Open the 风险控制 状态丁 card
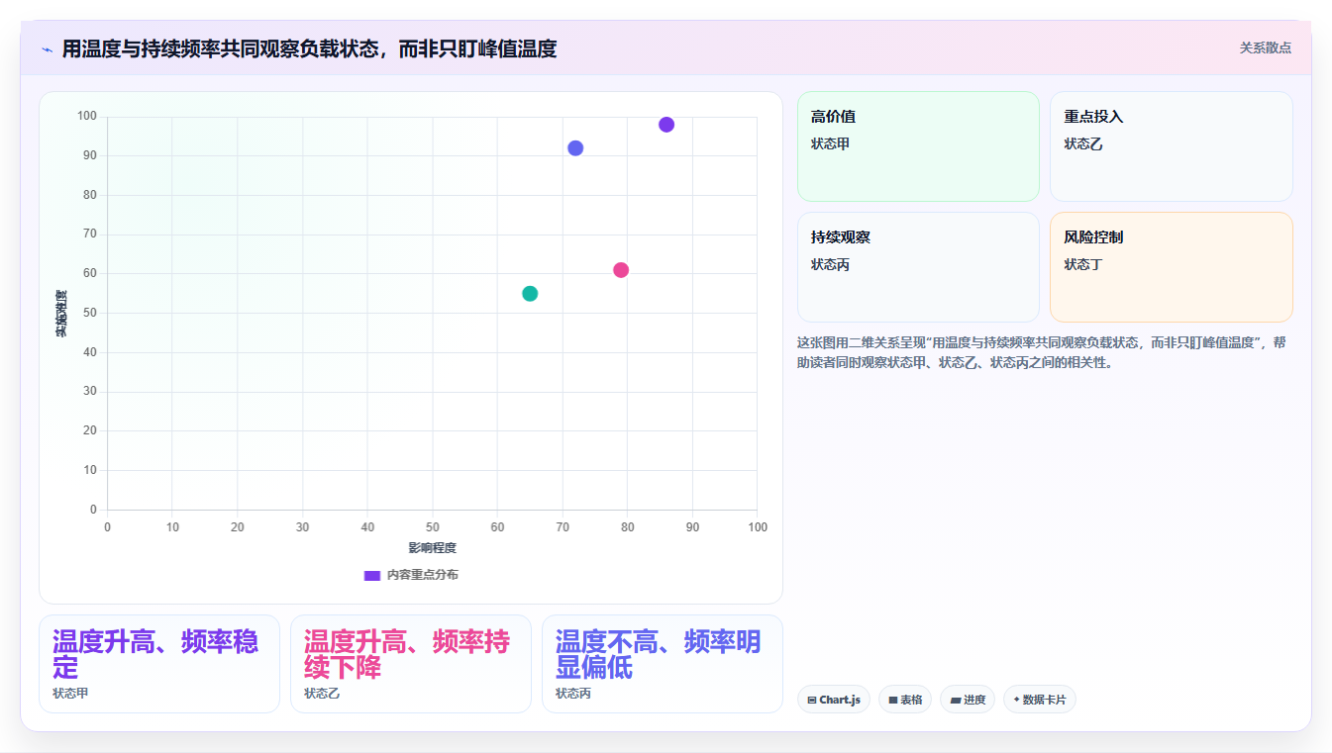The image size is (1332, 753). (x=1172, y=267)
